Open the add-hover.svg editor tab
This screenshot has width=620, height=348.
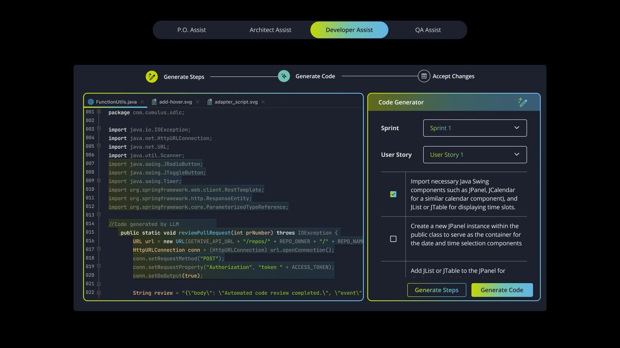(176, 102)
